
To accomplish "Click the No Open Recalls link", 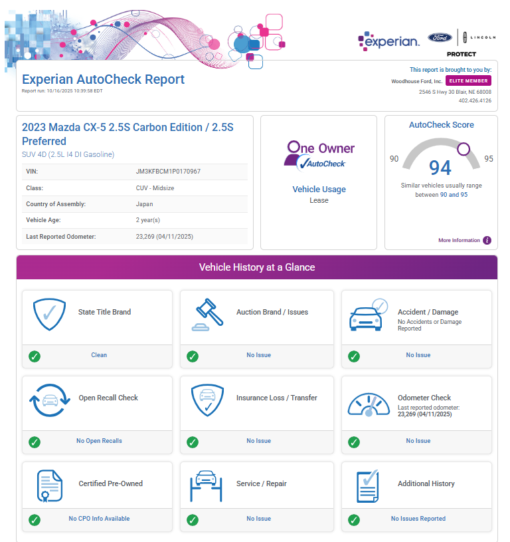I will (x=99, y=441).
